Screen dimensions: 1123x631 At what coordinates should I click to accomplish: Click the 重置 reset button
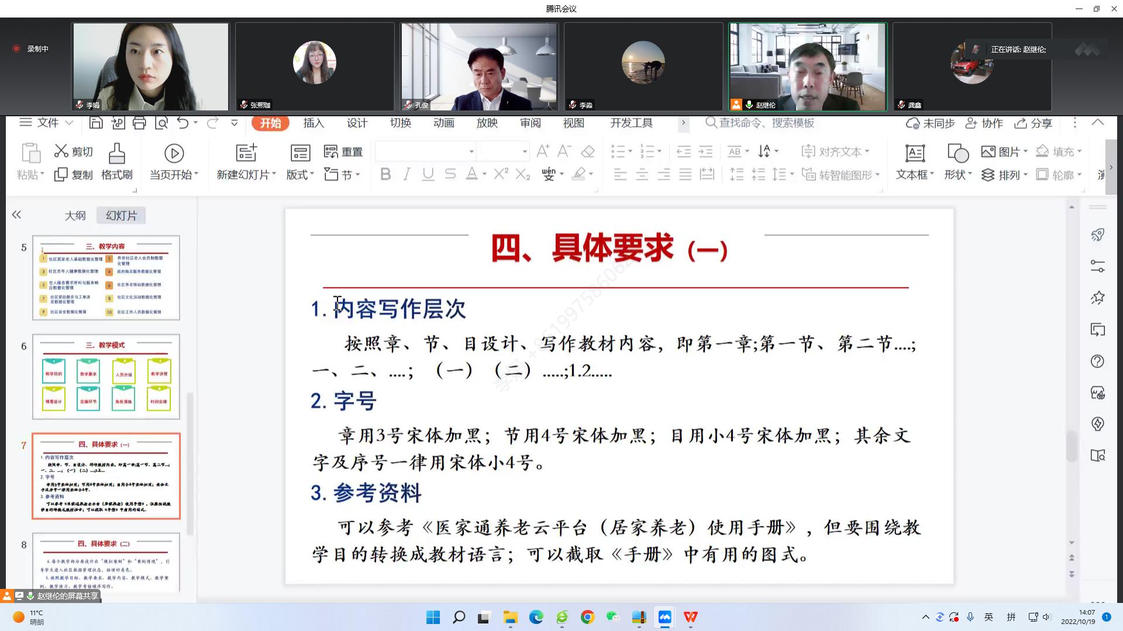point(343,152)
